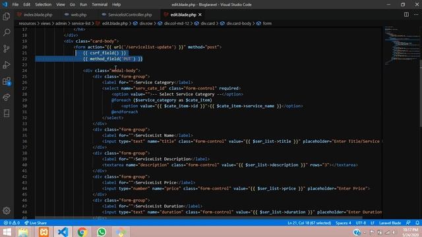The image size is (422, 237).
Task: Click the horizontal editor scrollbar
Action: [198, 218]
